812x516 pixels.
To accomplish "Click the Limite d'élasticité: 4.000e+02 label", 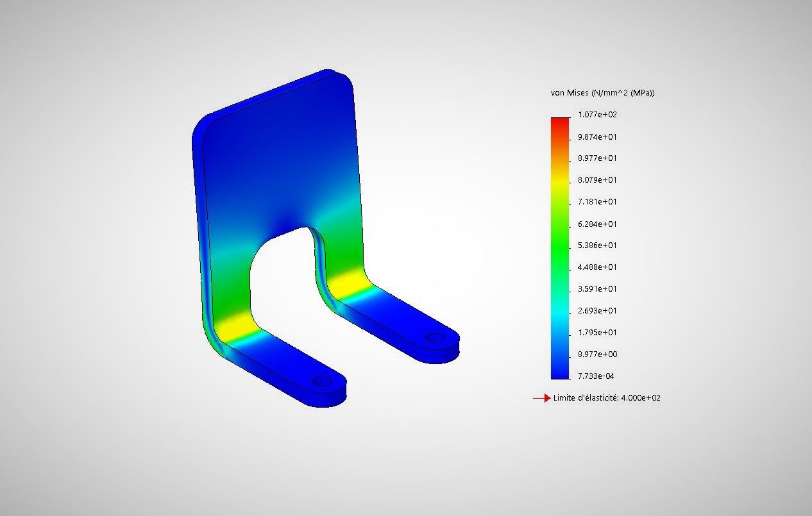I will point(607,398).
